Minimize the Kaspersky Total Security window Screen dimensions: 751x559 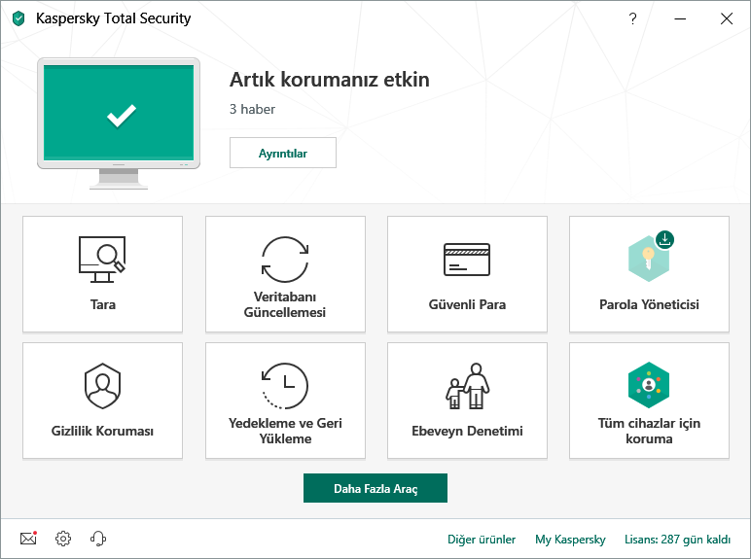679,18
